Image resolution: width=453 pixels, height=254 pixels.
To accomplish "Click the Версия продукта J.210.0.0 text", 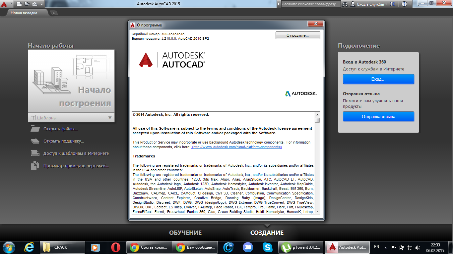I will (x=170, y=38).
